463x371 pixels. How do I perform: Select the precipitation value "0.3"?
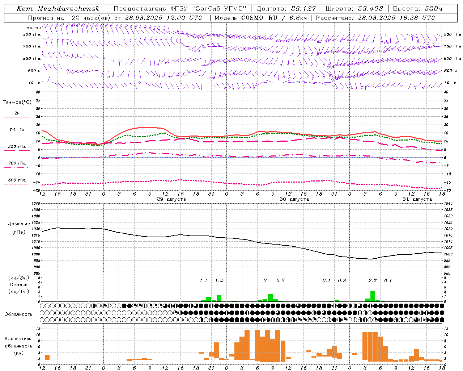(x=342, y=280)
